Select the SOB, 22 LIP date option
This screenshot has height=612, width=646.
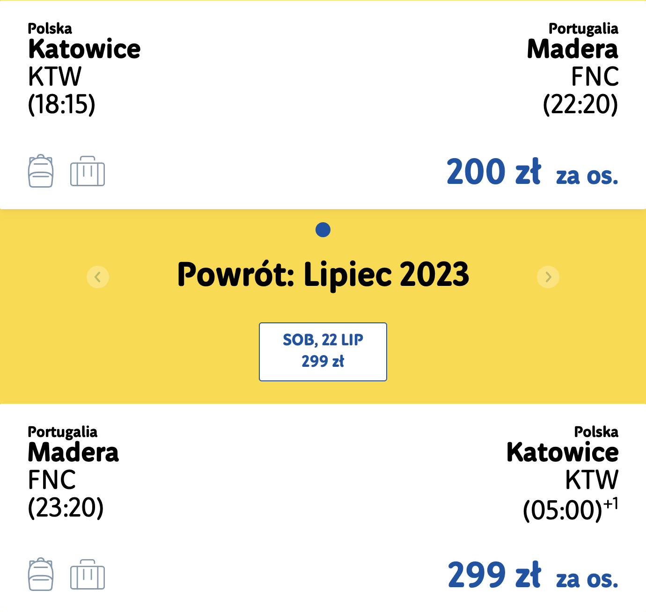point(323,352)
